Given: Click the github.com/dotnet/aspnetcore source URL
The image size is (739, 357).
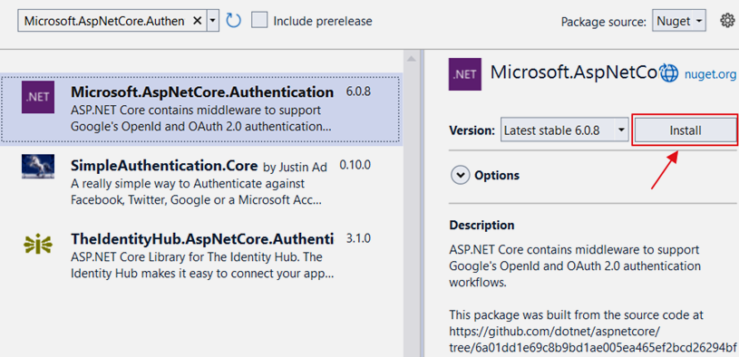Looking at the screenshot, I should click(593, 339).
